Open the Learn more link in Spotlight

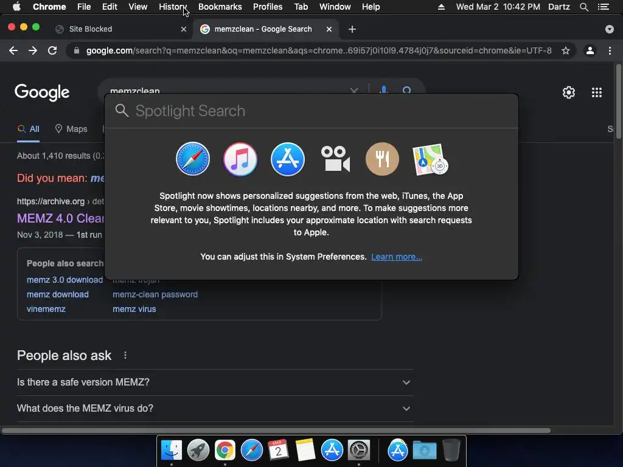(x=397, y=257)
